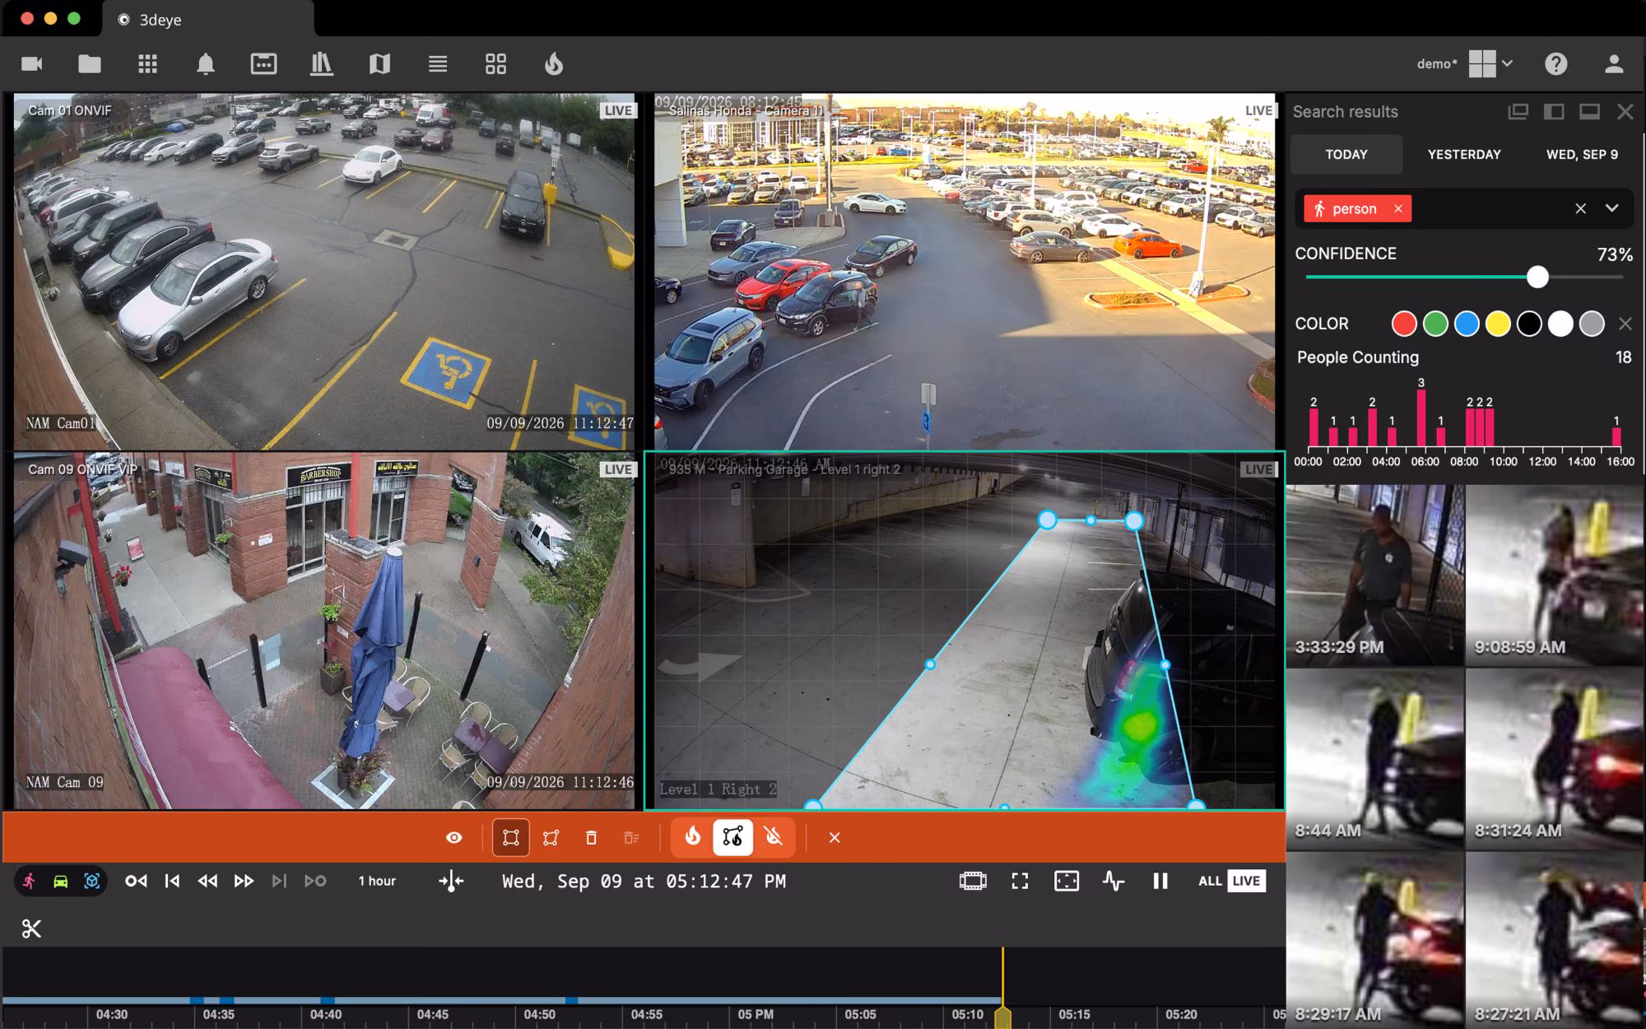Click the rewind double-arrow button
The height and width of the screenshot is (1029, 1646).
pyautogui.click(x=207, y=881)
